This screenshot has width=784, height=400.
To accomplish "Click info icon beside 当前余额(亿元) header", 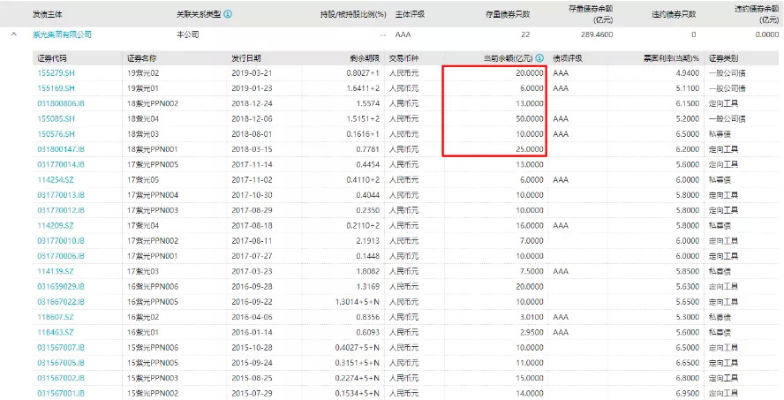I will click(x=539, y=57).
